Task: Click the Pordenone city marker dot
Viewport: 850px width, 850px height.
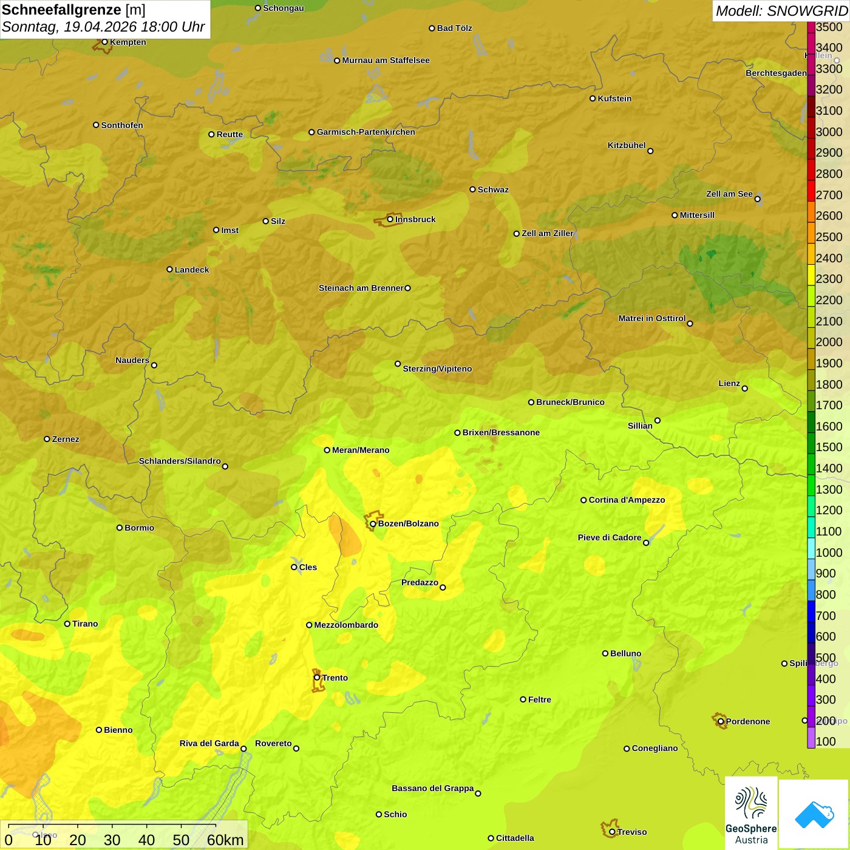Action: click(x=721, y=721)
